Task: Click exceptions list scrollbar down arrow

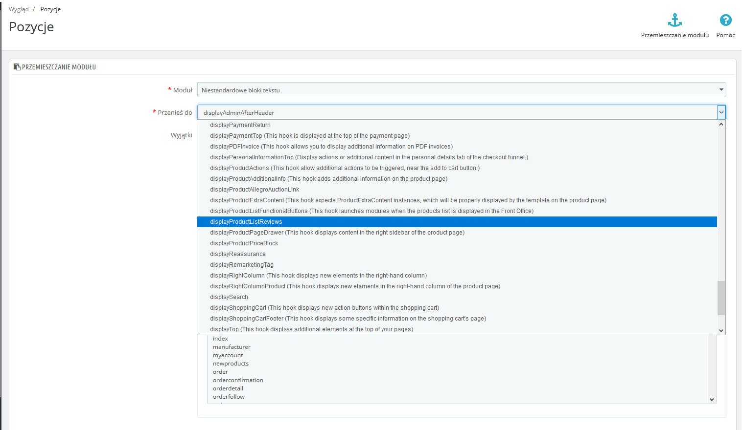Action: (x=712, y=400)
